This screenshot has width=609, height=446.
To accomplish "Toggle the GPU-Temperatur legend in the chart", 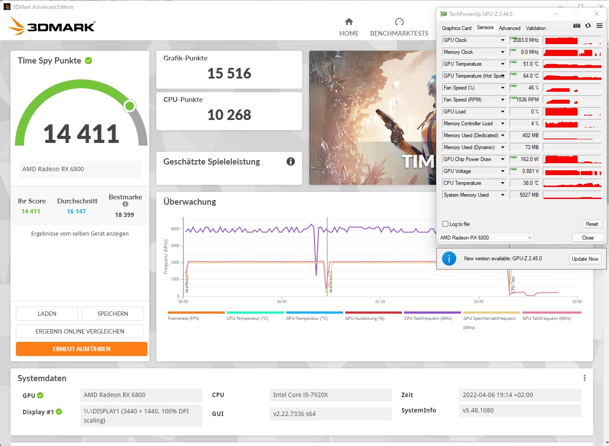I will point(314,316).
